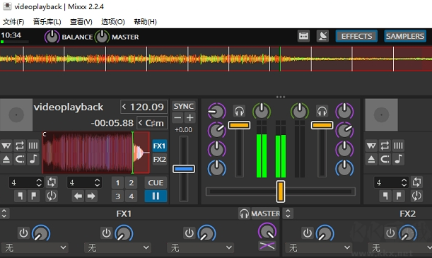Trigger hotcue 1
This screenshot has height=258, width=432.
pos(117,182)
